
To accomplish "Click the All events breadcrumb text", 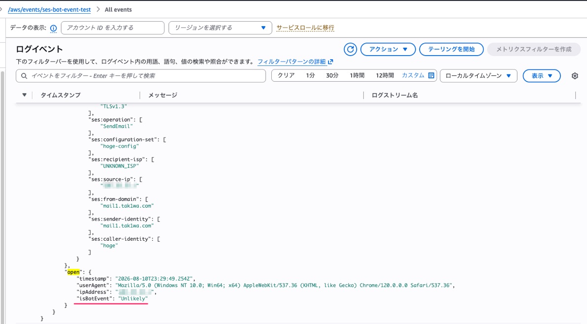I will coord(118,10).
